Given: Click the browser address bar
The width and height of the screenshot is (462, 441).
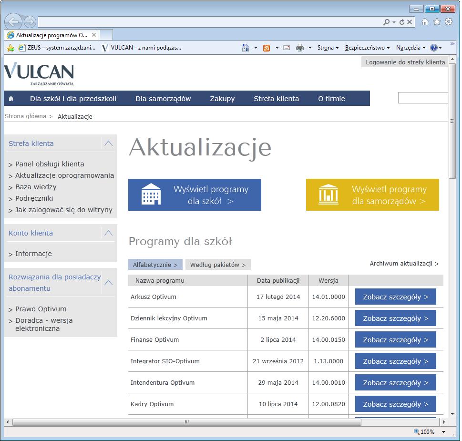Looking at the screenshot, I should (x=209, y=22).
